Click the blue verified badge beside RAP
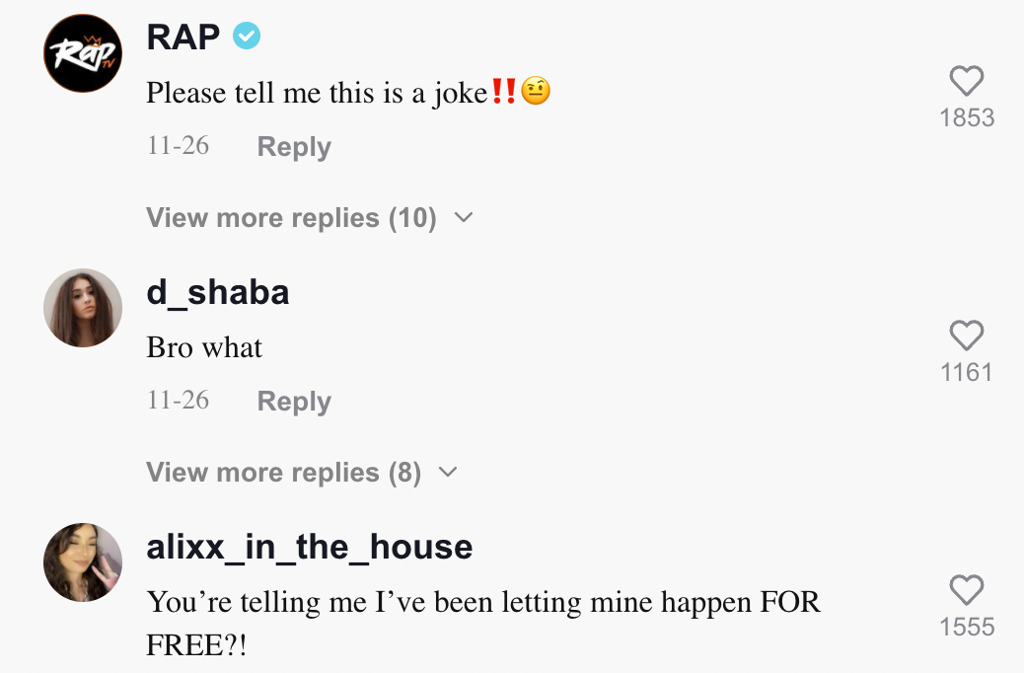 247,37
